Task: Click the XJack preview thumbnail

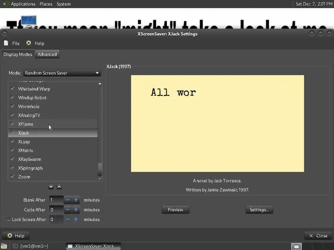Action: [217, 123]
